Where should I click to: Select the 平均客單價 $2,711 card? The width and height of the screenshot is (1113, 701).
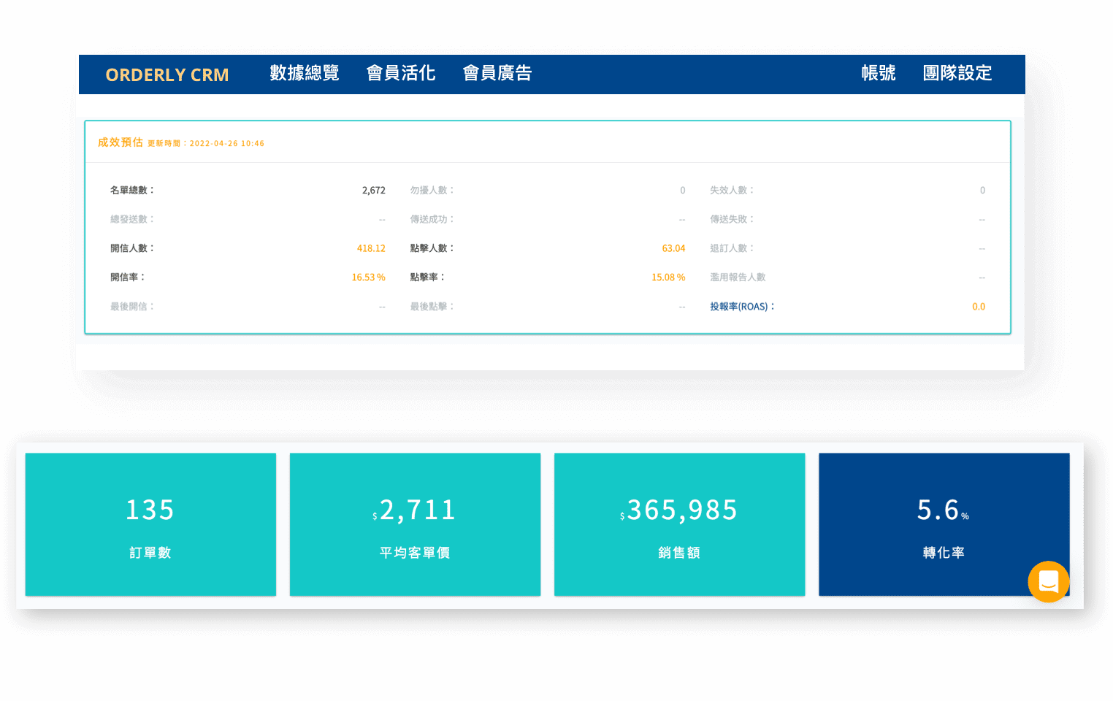point(415,524)
